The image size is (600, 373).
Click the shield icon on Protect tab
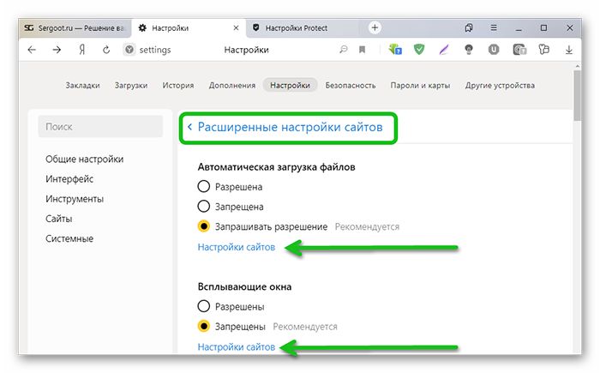256,27
